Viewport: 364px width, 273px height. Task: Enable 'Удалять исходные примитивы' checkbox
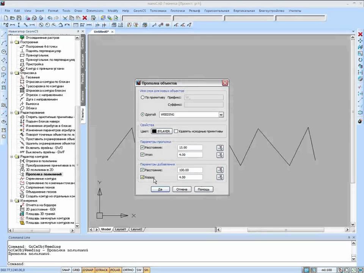(176, 131)
